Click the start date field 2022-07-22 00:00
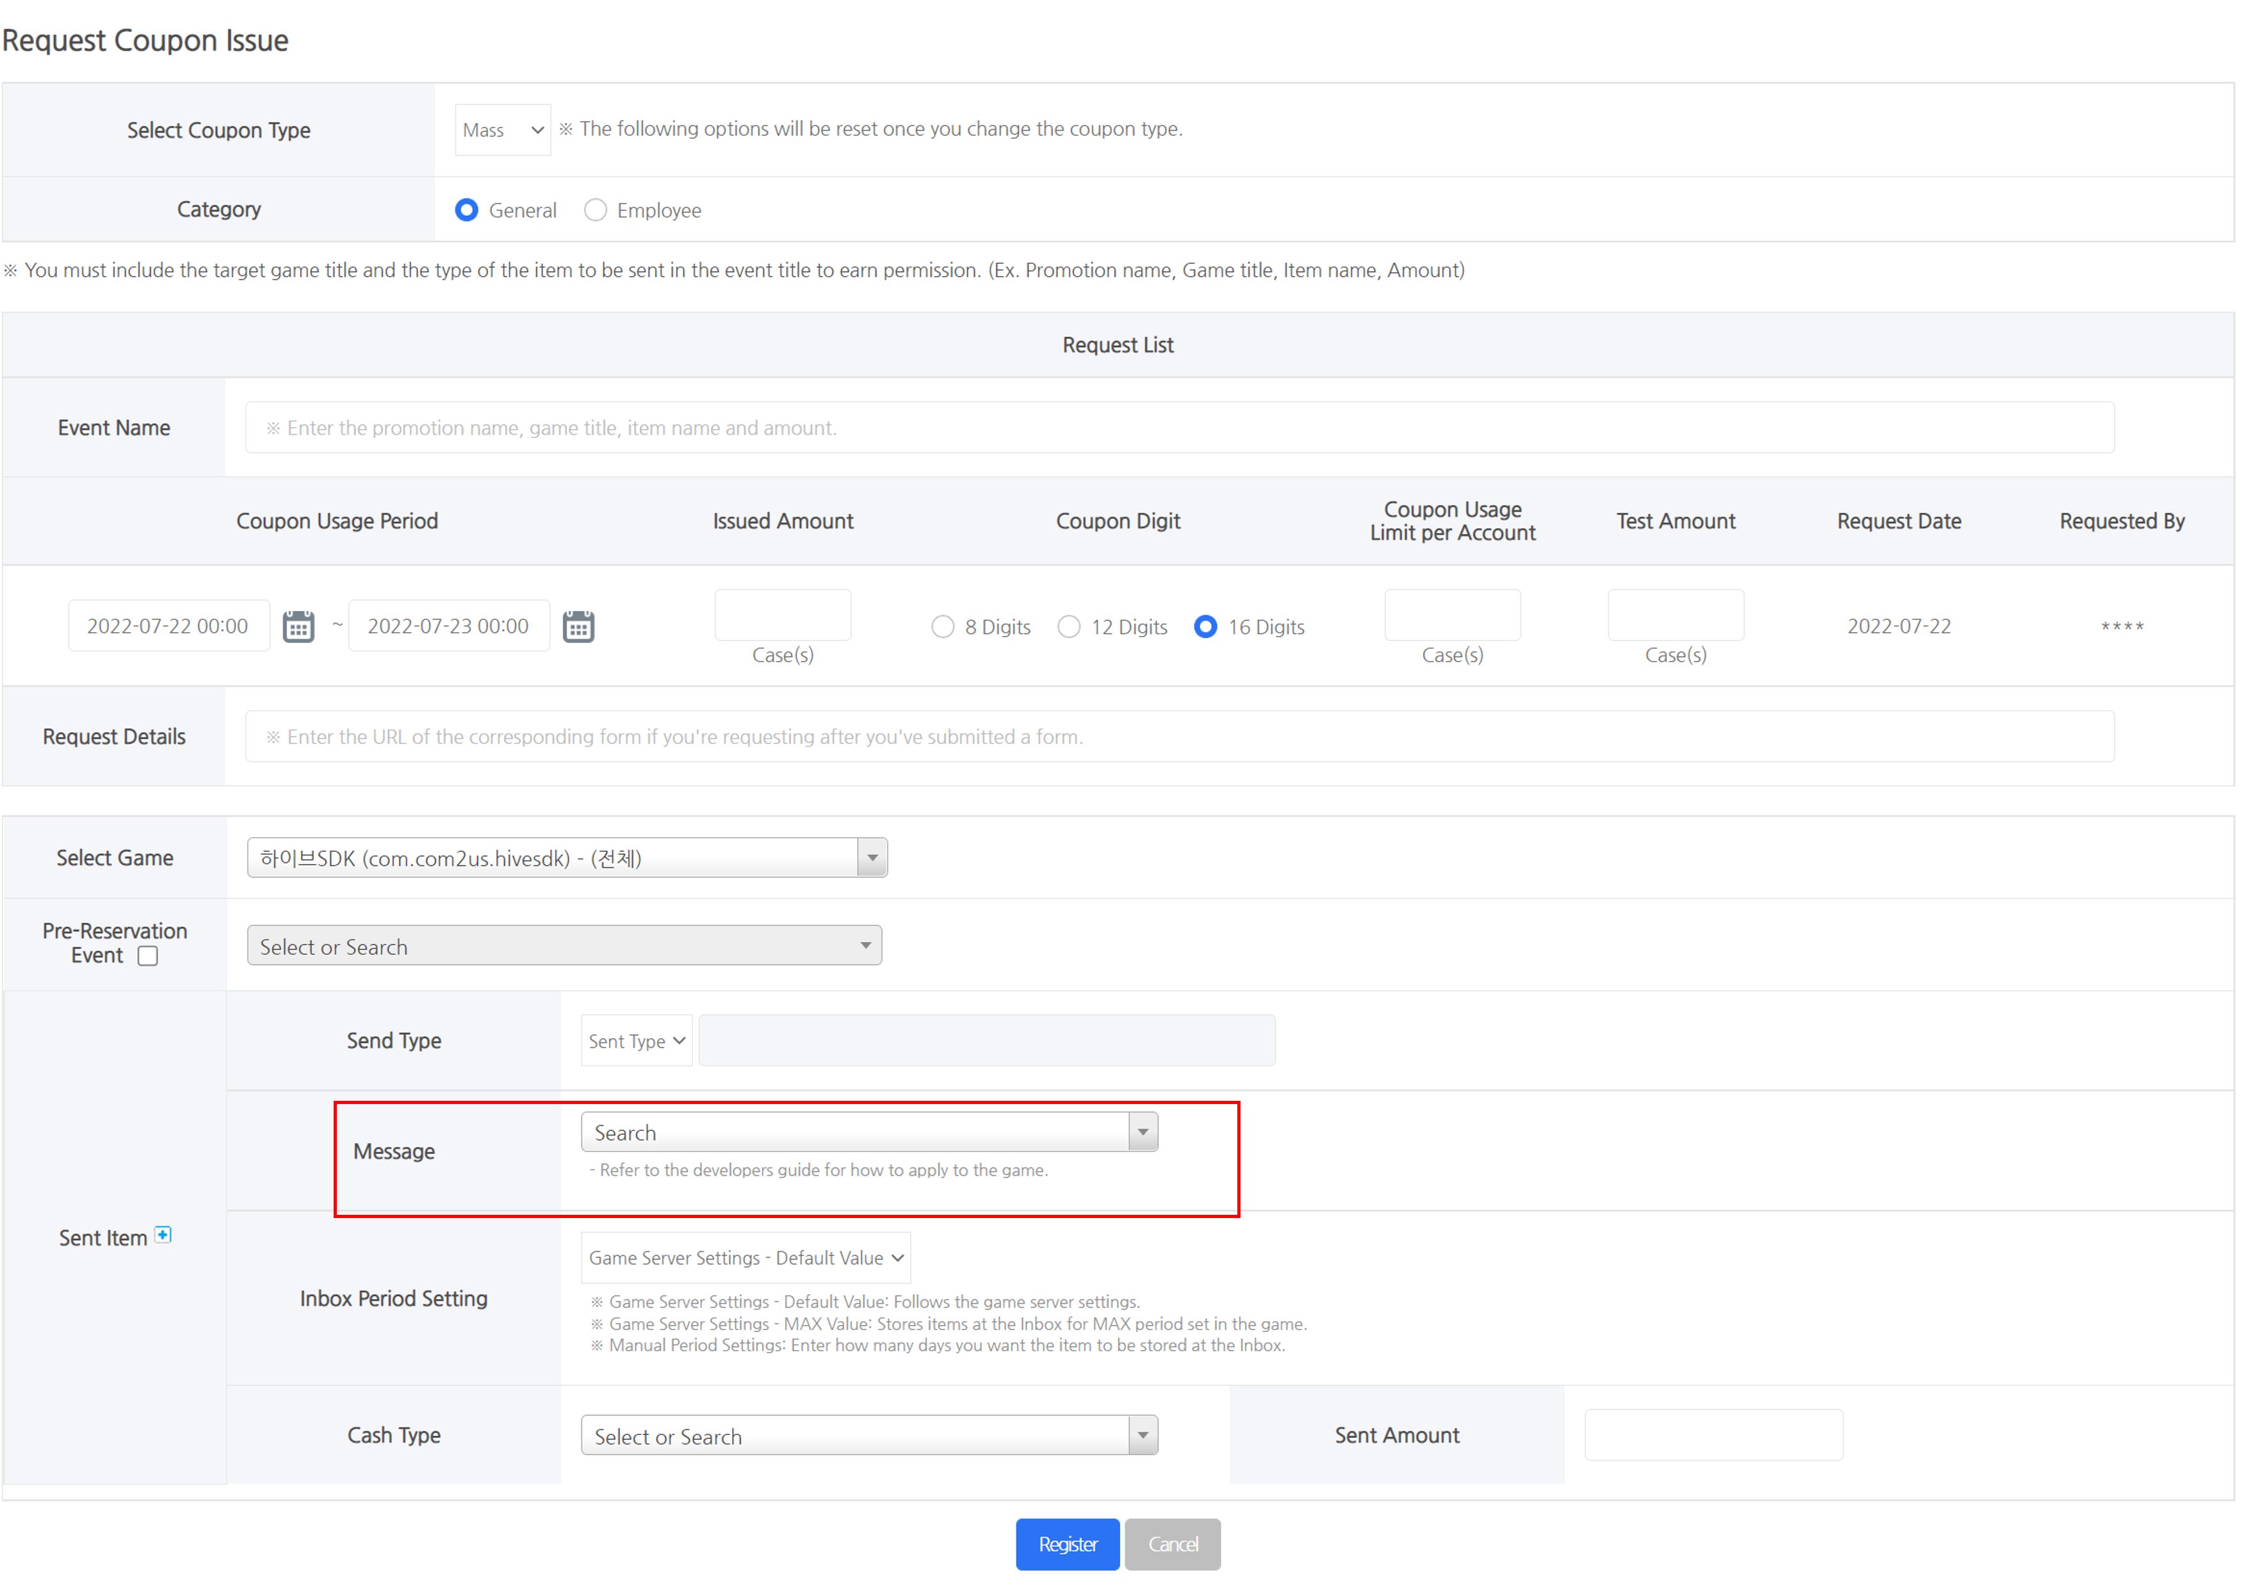Viewport: 2246px width, 1585px height. point(168,626)
